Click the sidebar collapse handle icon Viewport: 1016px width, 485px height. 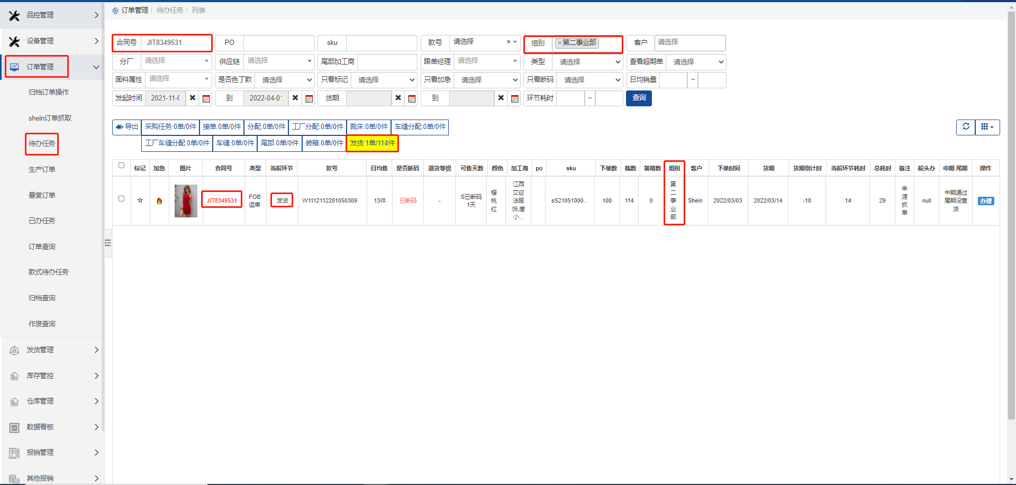(107, 243)
